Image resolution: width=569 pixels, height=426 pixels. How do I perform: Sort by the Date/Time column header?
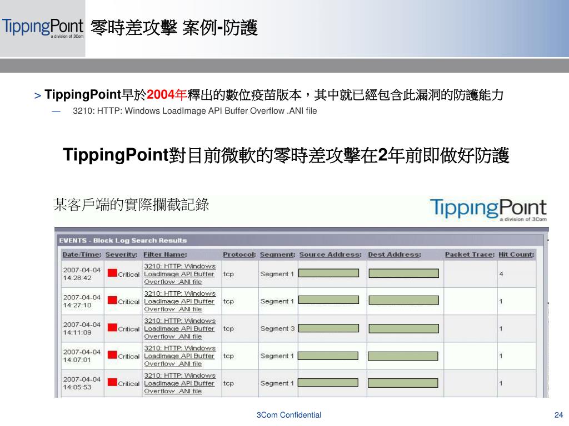point(82,254)
